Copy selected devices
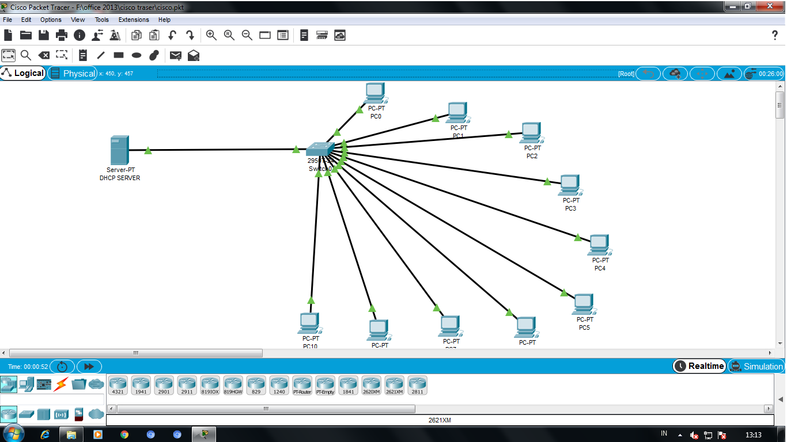The height and width of the screenshot is (442, 787). click(137, 35)
